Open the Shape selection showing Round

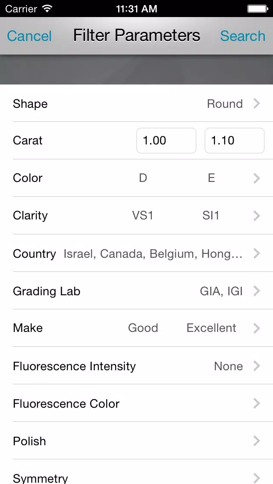(136, 104)
